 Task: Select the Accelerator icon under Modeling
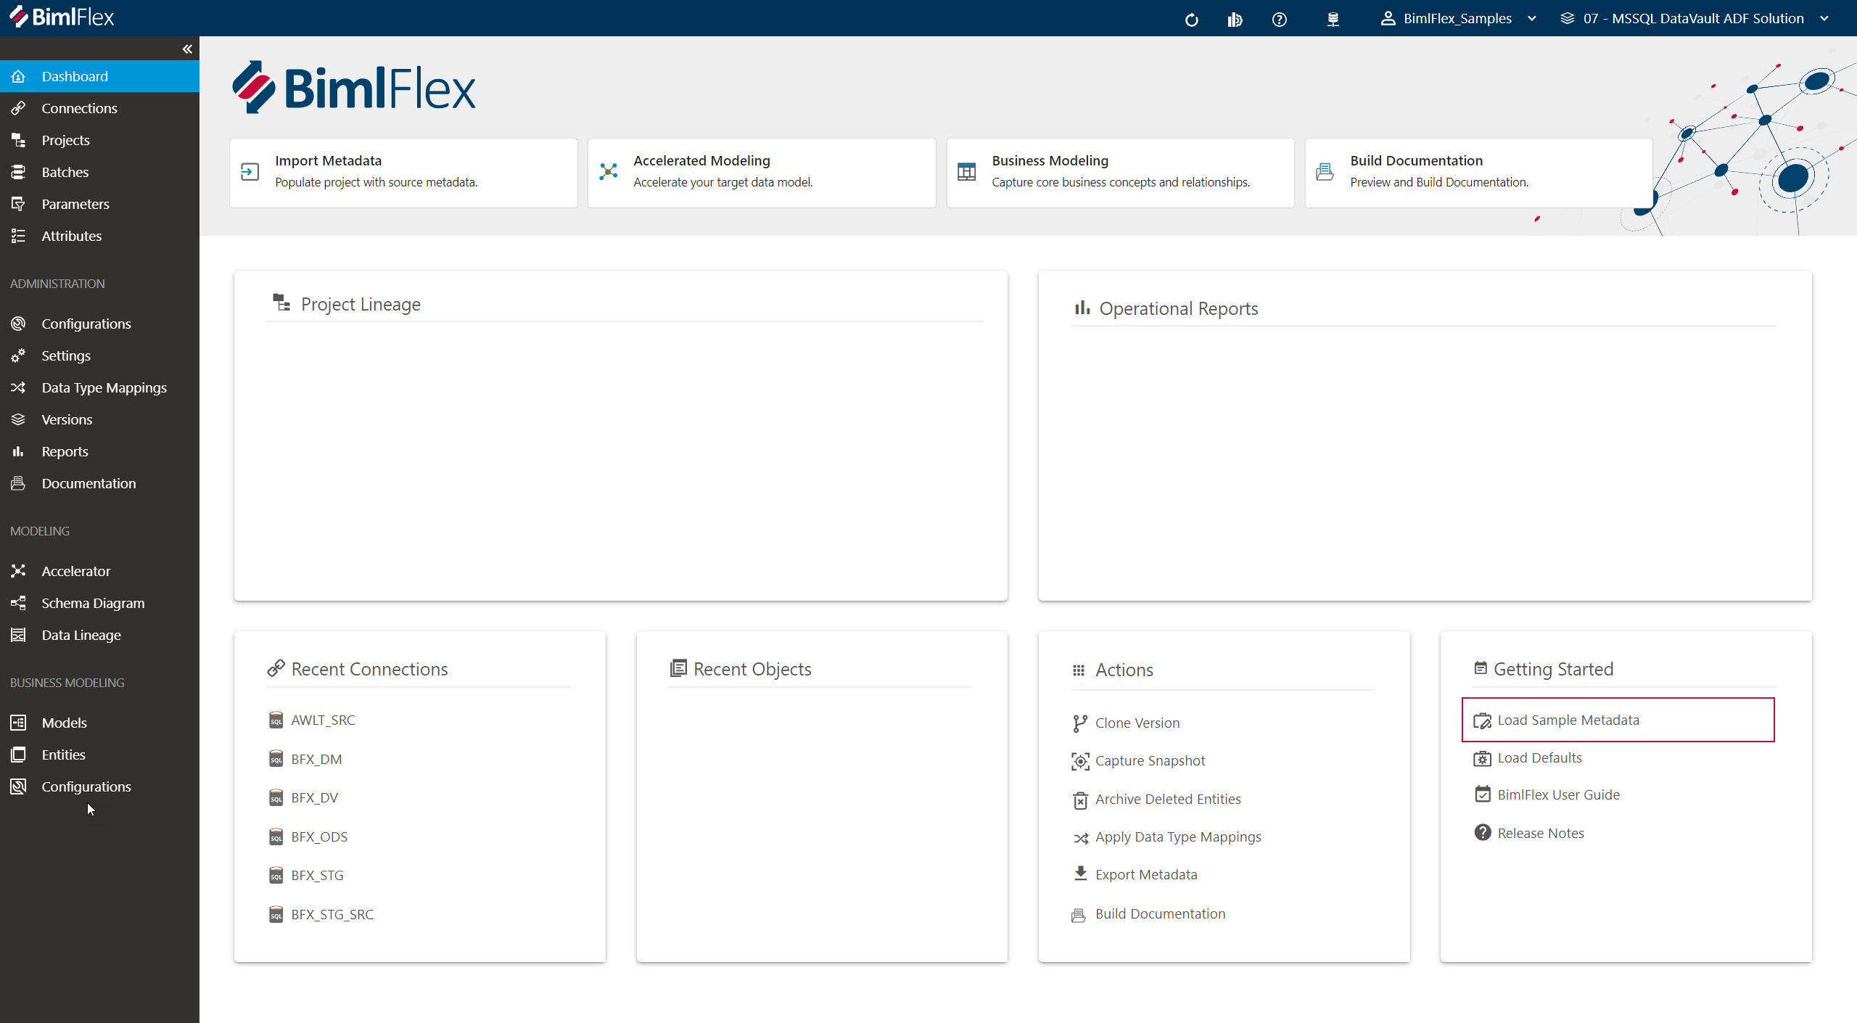(19, 571)
